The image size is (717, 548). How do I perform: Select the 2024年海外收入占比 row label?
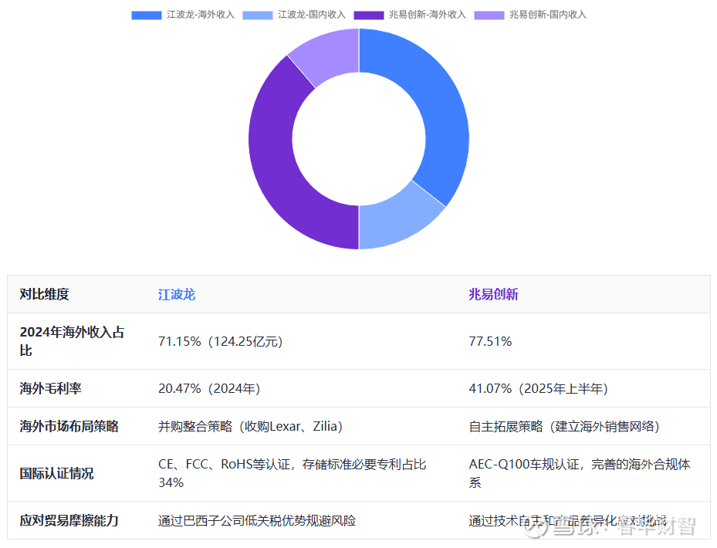pyautogui.click(x=72, y=341)
